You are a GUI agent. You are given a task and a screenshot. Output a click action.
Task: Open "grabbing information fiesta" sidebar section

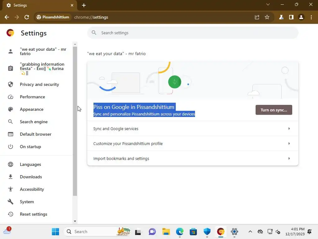[37, 68]
